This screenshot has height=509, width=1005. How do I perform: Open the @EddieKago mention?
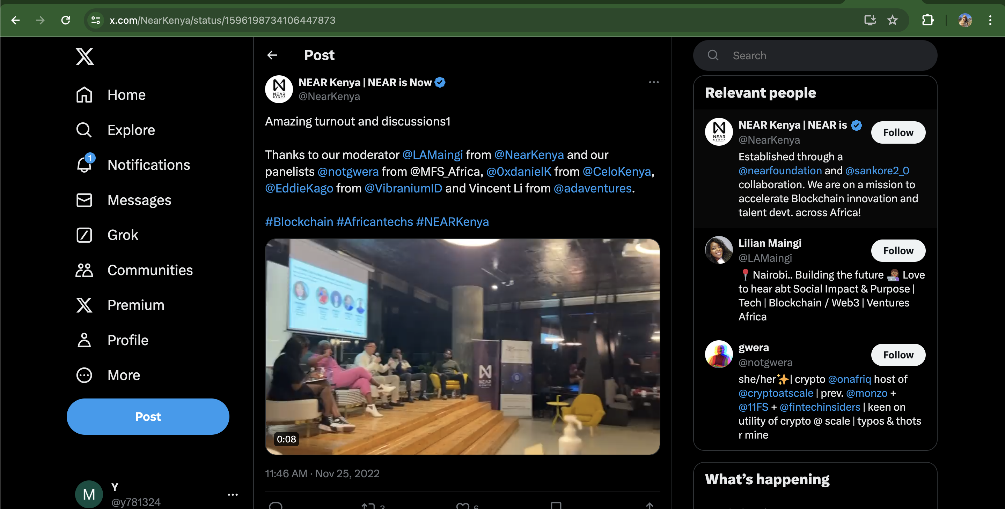[x=299, y=189]
